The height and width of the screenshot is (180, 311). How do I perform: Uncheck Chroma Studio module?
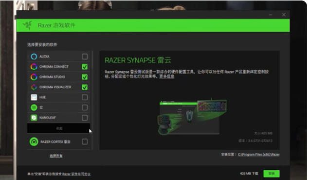85,77
